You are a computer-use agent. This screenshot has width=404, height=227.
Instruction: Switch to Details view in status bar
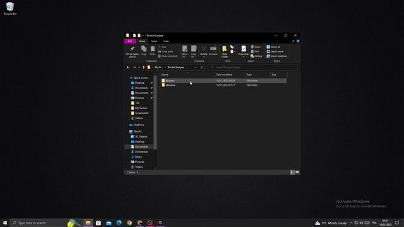292,172
